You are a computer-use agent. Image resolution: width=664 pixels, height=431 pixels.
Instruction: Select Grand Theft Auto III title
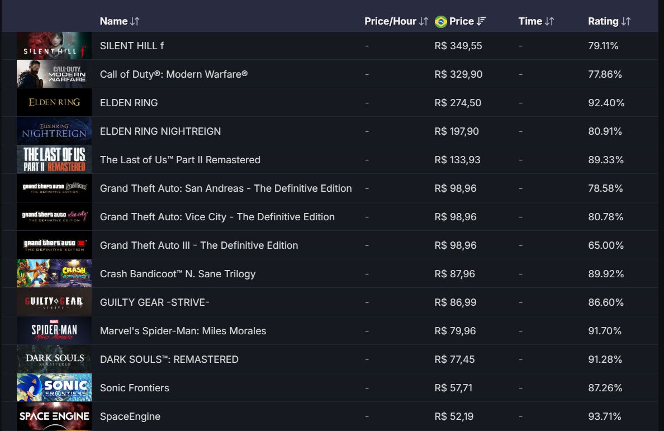pos(199,245)
